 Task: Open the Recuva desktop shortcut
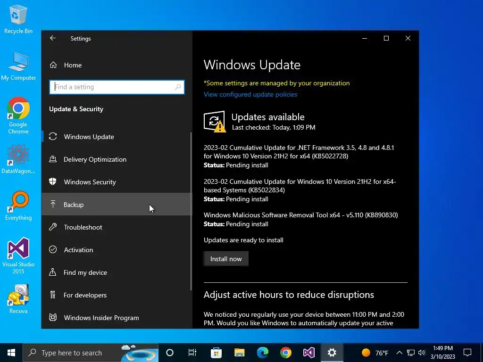[18, 299]
